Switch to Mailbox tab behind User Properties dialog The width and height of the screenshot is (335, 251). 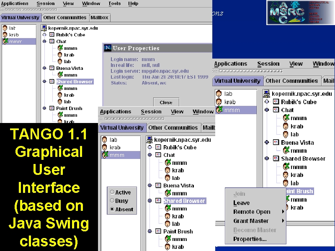point(99,18)
